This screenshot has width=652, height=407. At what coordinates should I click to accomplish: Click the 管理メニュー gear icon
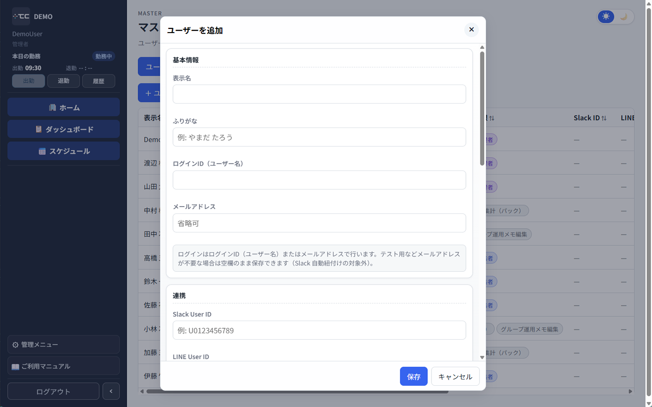(15, 345)
